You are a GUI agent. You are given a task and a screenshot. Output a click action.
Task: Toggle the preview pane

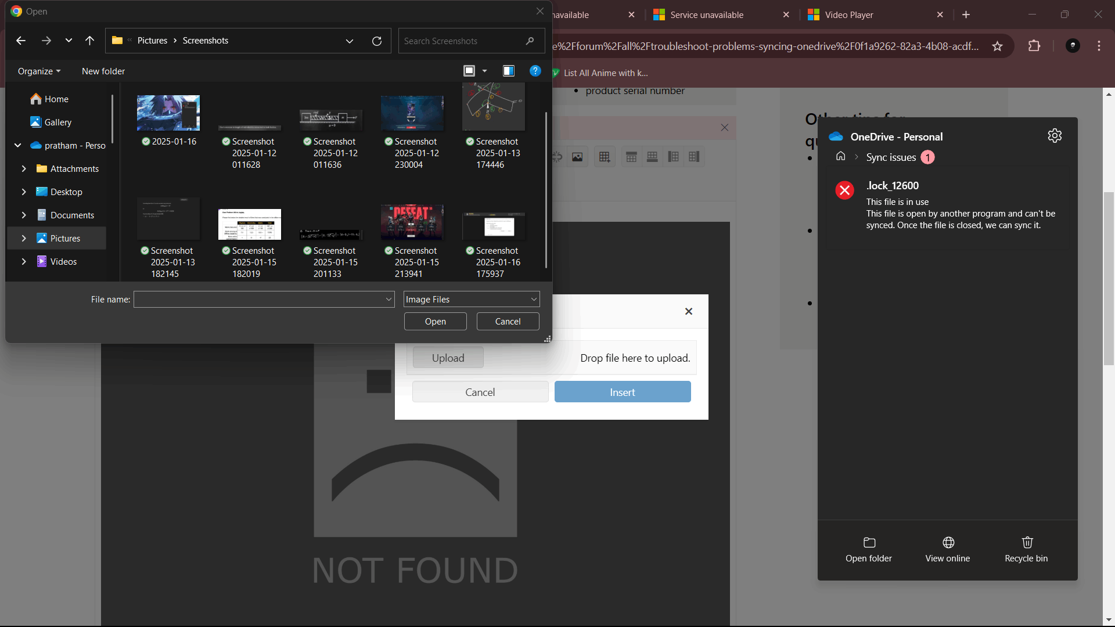coord(509,71)
